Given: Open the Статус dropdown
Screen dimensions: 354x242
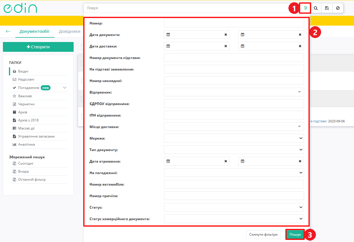Looking at the screenshot, I should click(234, 207).
